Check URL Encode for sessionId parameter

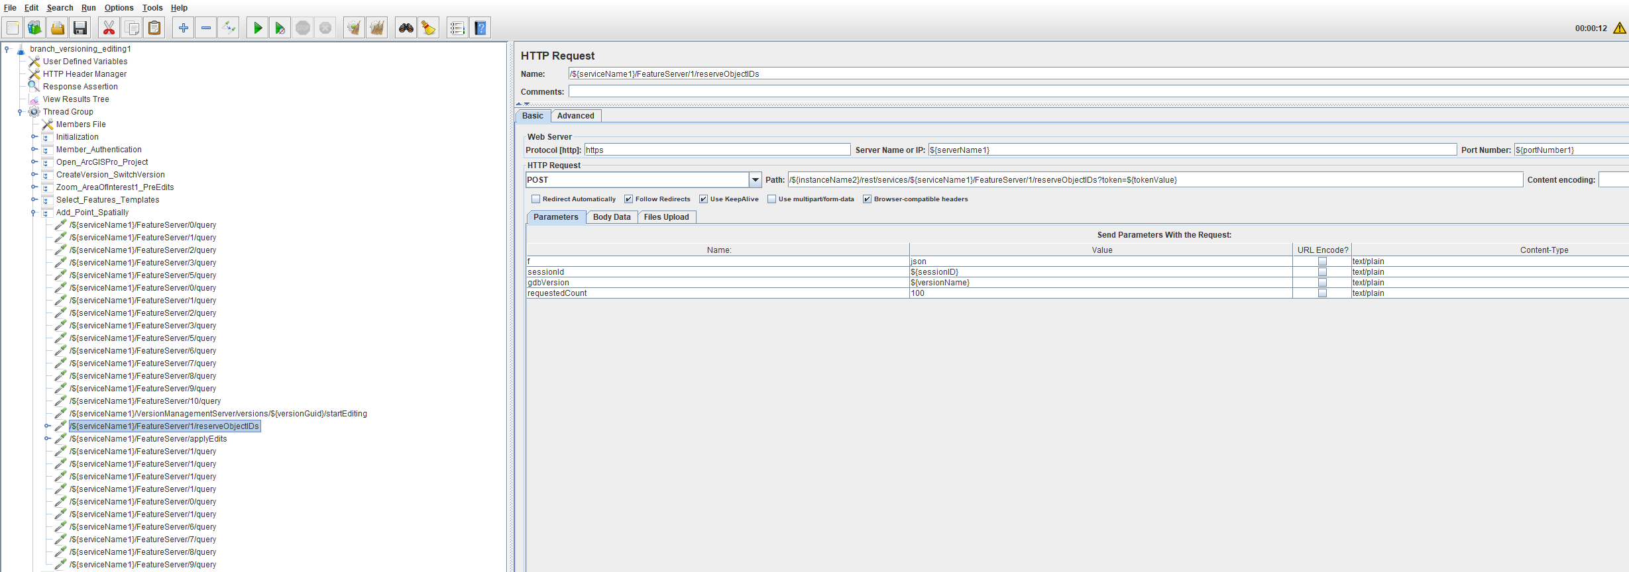pyautogui.click(x=1322, y=272)
